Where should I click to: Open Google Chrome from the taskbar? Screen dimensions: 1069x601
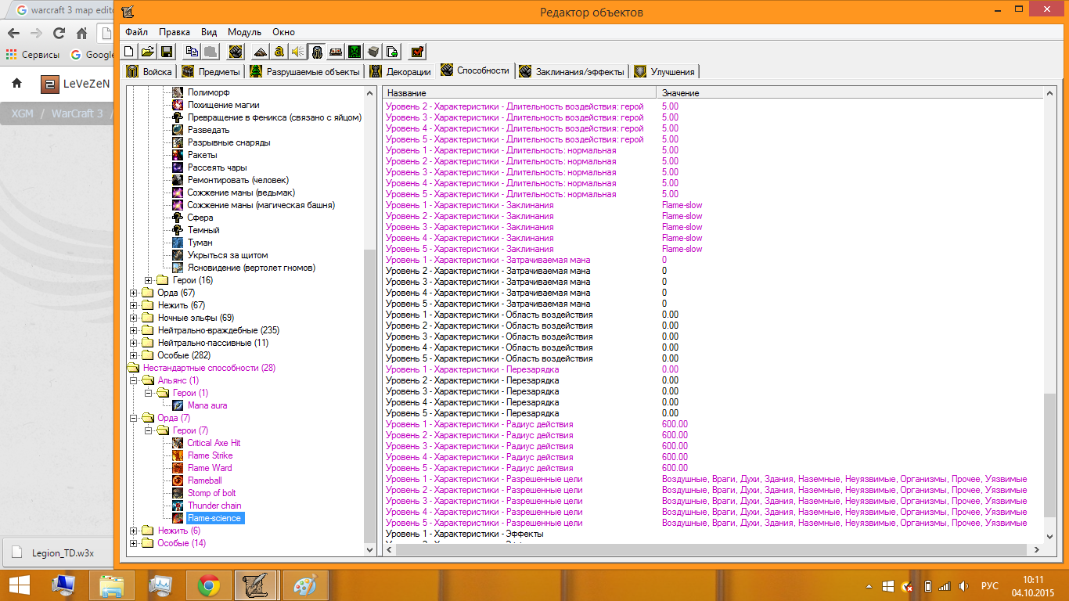pos(208,585)
